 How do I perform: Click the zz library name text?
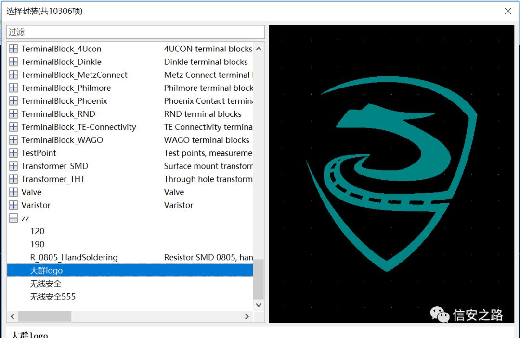pos(25,218)
